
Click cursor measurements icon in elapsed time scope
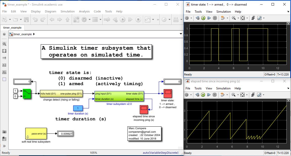[x=259, y=95]
